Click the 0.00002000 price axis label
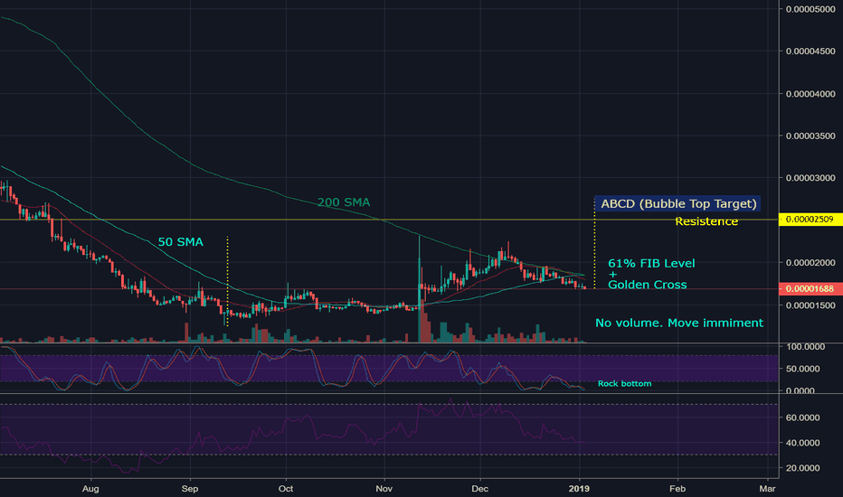 pos(810,262)
